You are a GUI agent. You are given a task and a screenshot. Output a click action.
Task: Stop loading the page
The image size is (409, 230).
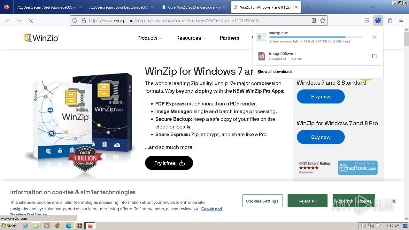[31, 20]
